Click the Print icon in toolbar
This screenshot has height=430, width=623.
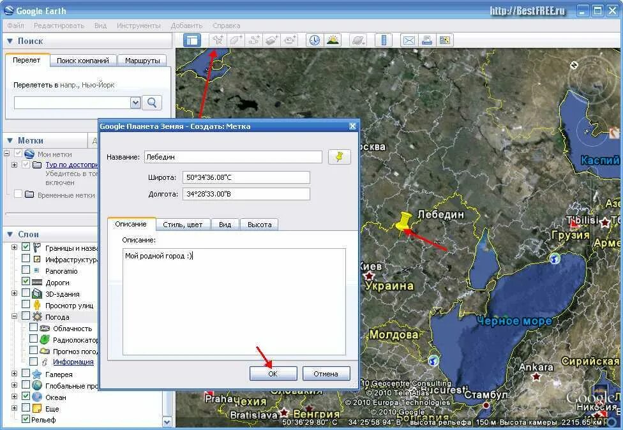point(427,40)
